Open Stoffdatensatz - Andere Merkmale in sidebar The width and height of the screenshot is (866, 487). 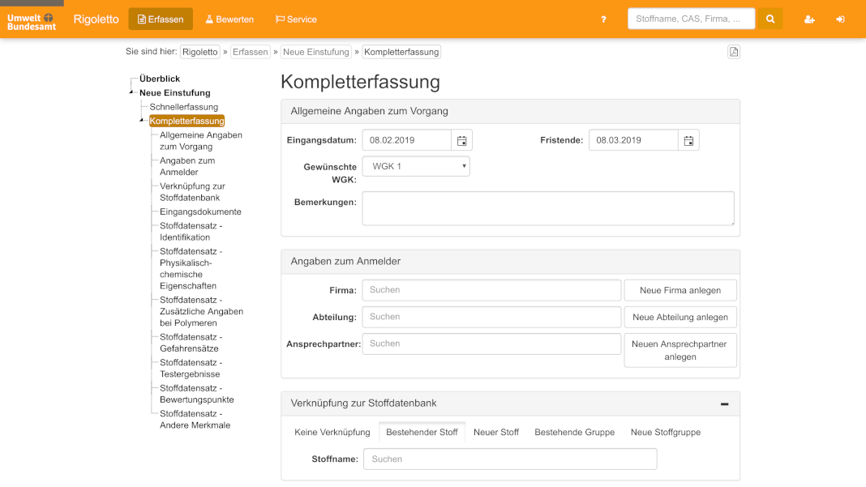(x=195, y=419)
